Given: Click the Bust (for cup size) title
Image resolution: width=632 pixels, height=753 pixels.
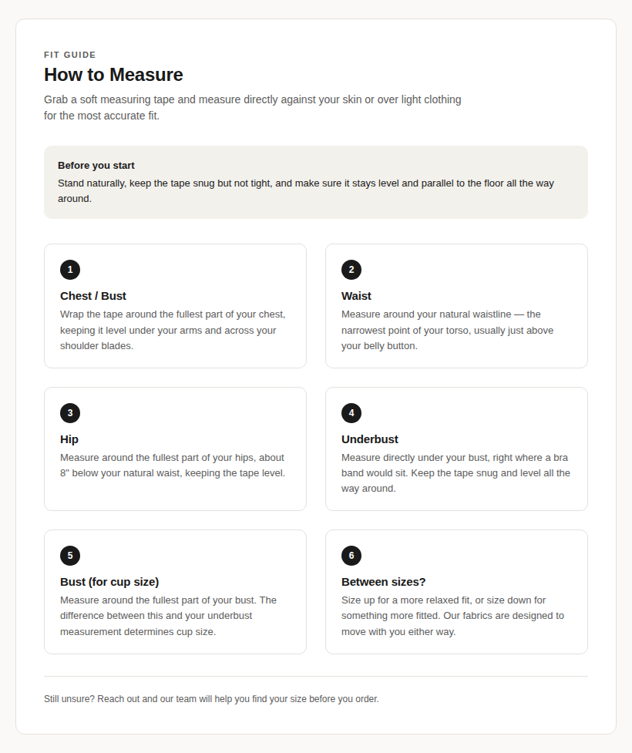Looking at the screenshot, I should (x=109, y=582).
